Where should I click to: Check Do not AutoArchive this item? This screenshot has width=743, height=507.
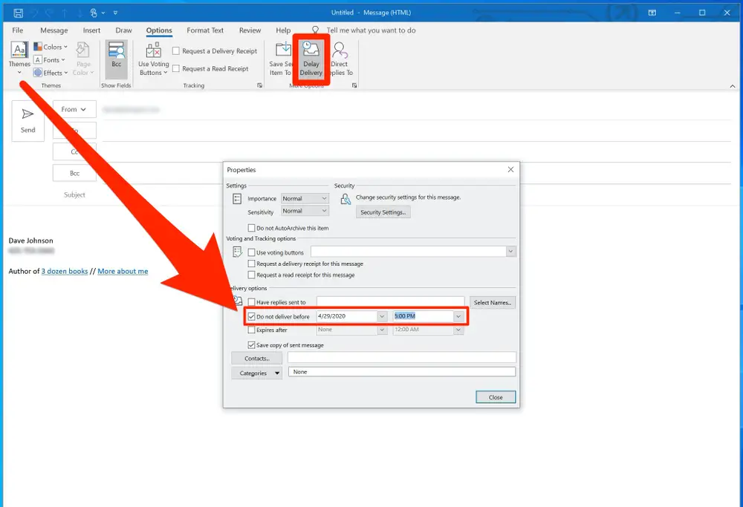(x=251, y=227)
